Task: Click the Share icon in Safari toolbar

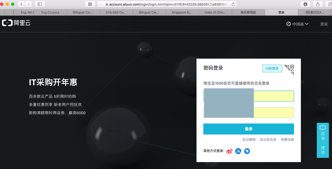Action: 318,4
